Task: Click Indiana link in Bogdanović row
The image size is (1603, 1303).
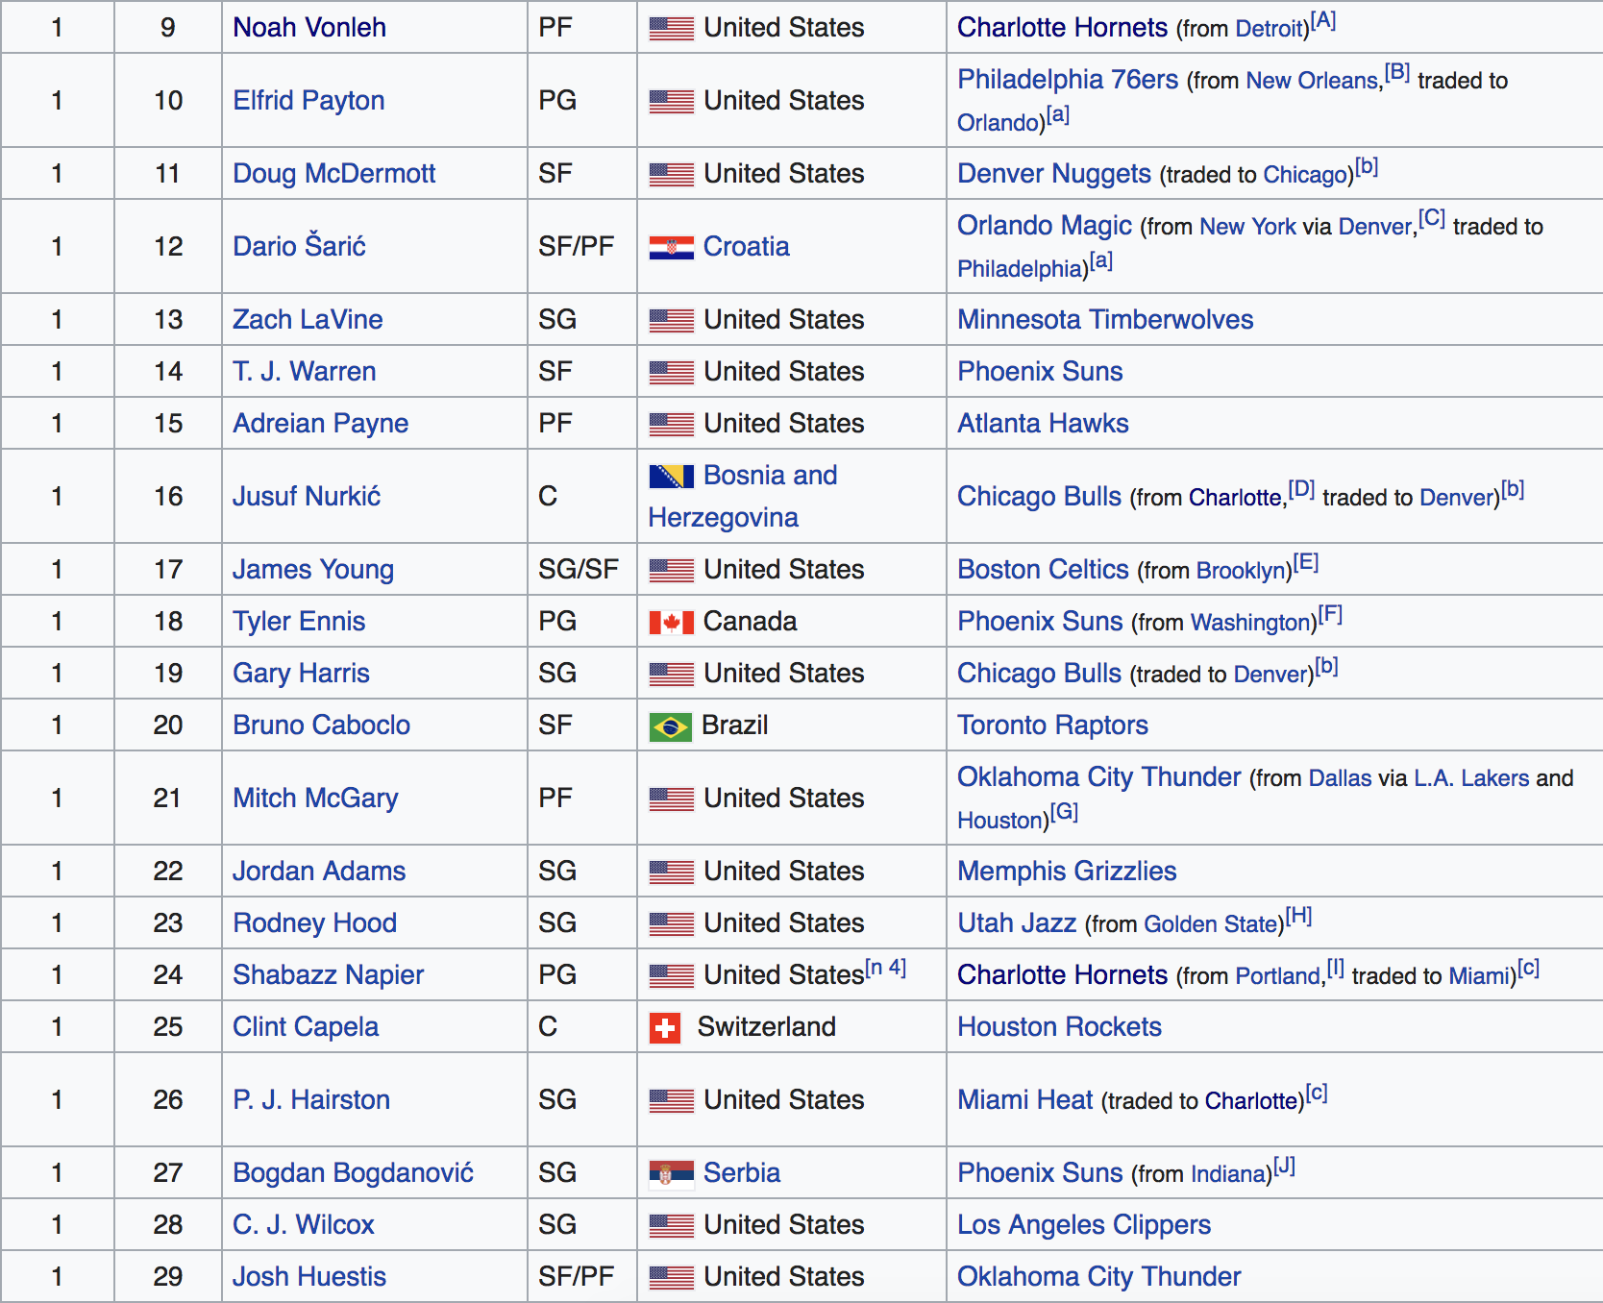Action: click(x=1227, y=1174)
